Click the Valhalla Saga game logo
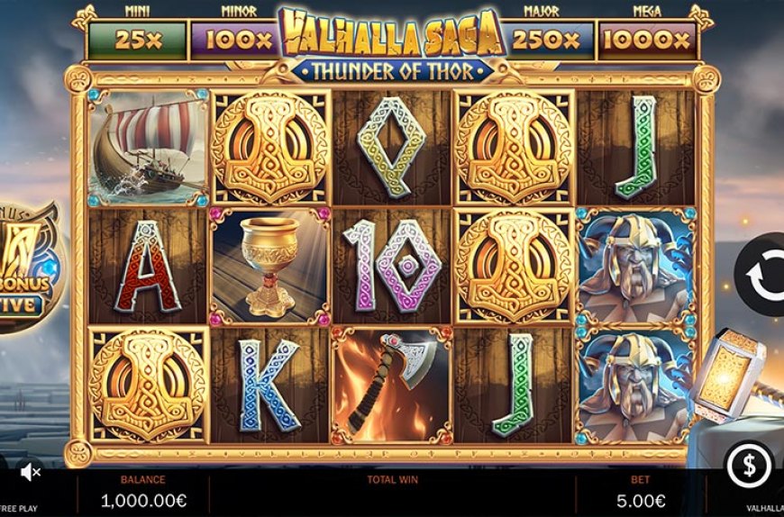This screenshot has height=517, width=784. coord(393,45)
